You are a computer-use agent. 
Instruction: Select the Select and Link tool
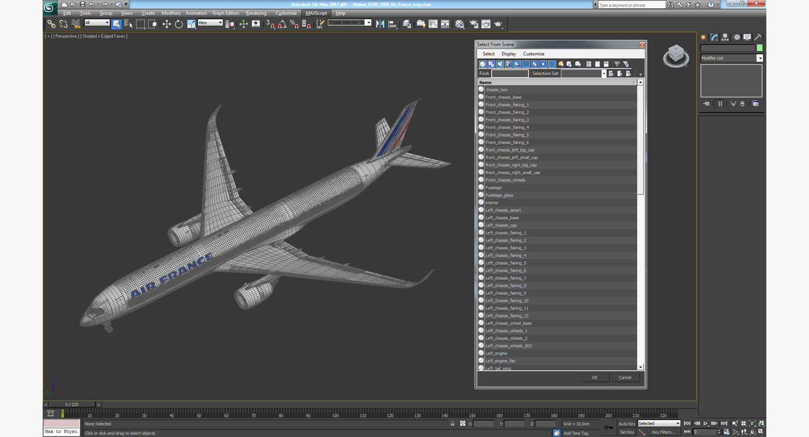point(51,23)
